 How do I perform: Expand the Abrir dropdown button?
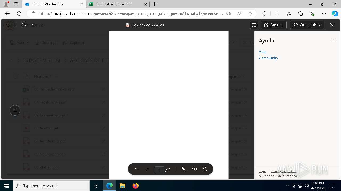coord(274,25)
